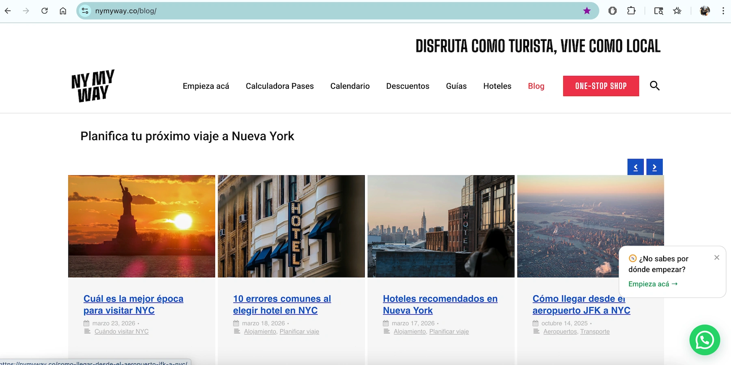Viewport: 731px width, 365px height.
Task: Click the site information icon beside the URL
Action: (x=85, y=11)
